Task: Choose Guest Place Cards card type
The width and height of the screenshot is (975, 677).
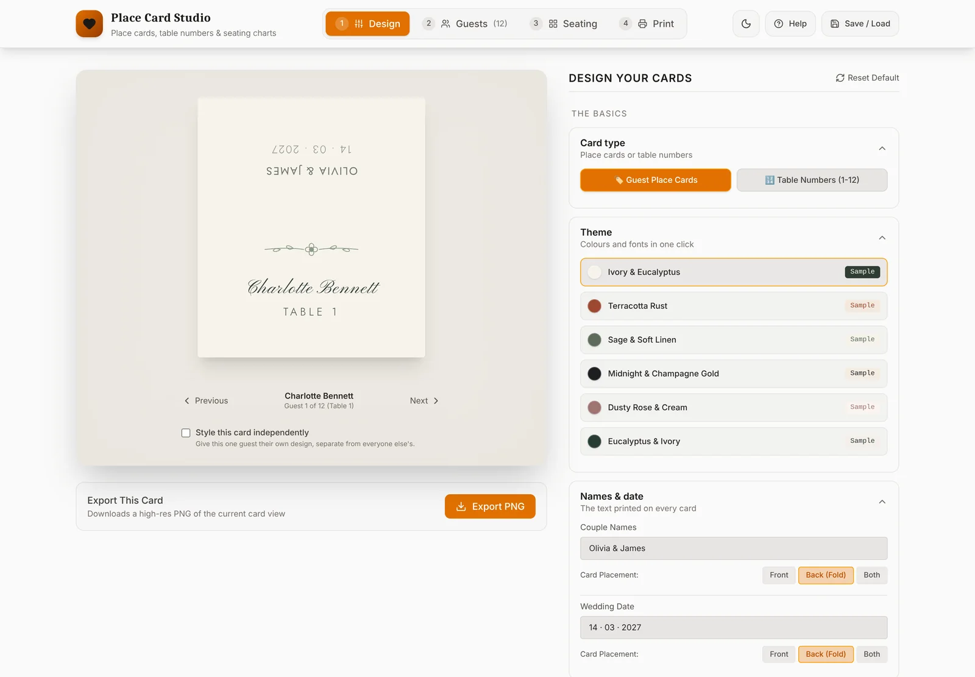Action: (656, 180)
